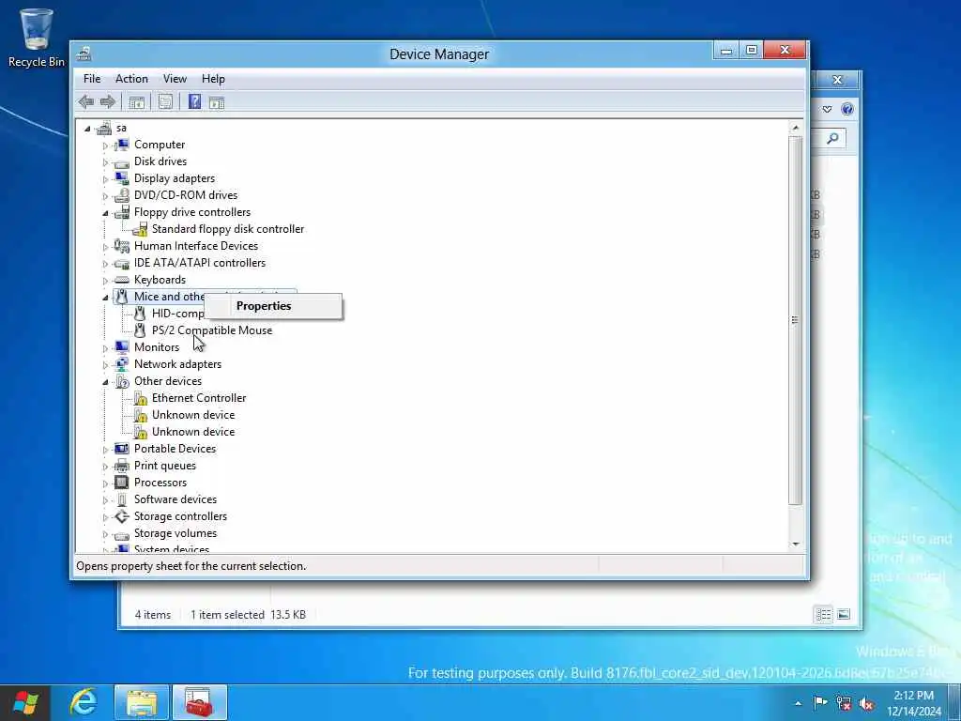Select the Software devices row
This screenshot has height=721, width=961.
[x=175, y=499]
